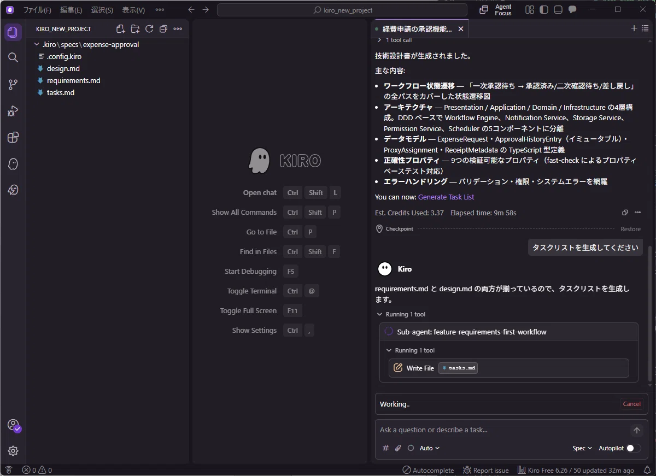
Task: Send the message with arrow button
Action: [636, 430]
